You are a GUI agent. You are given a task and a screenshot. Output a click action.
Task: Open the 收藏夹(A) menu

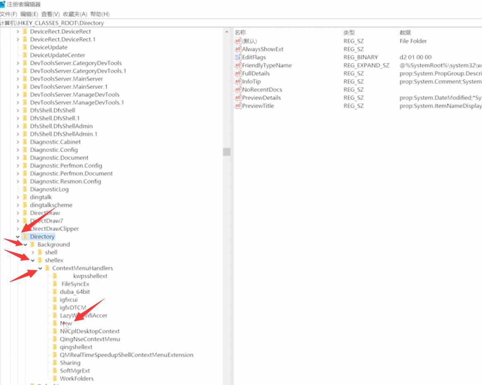click(75, 14)
